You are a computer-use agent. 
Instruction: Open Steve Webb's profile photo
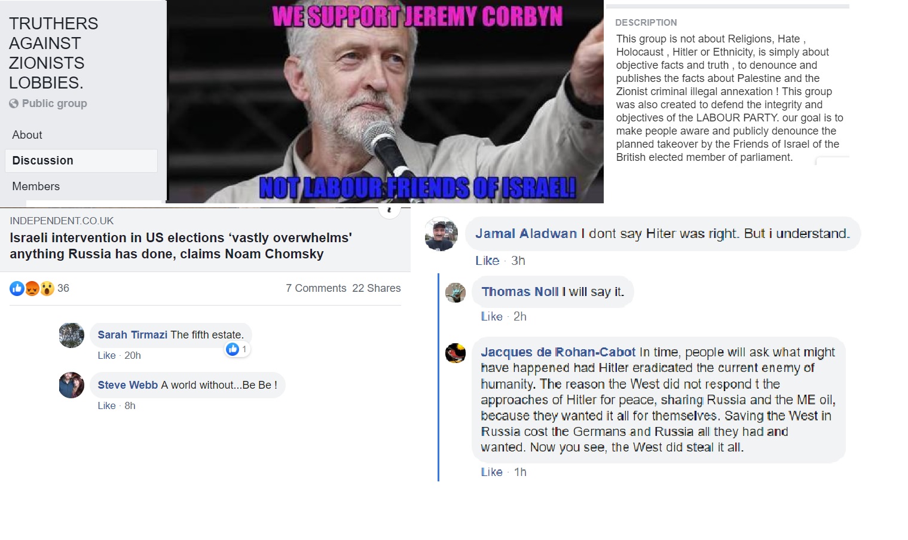click(72, 385)
